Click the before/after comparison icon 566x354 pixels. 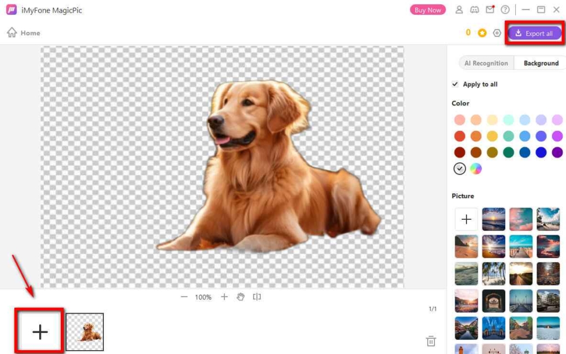256,297
